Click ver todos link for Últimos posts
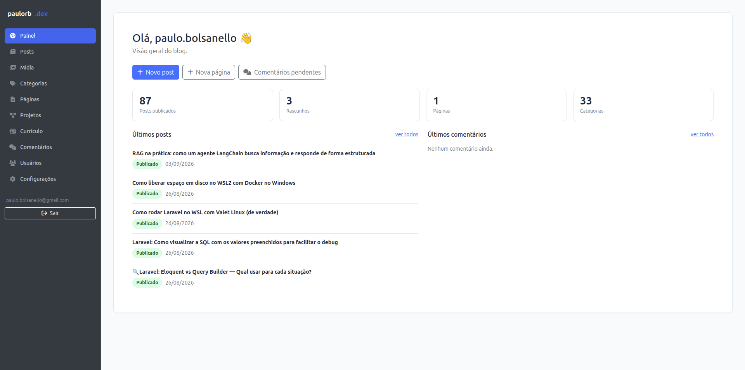This screenshot has width=745, height=370. click(x=407, y=134)
